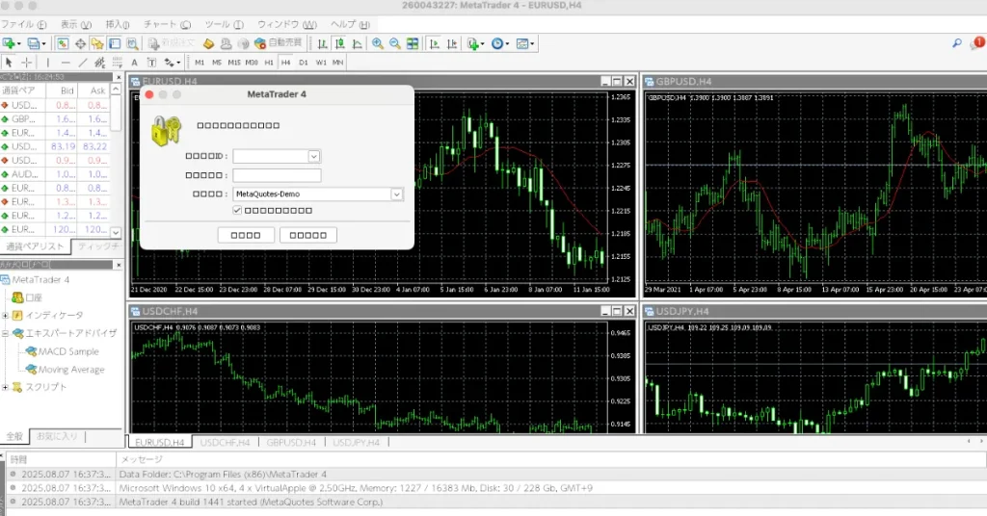Click the search magnifier icon at top right
Screen dimensions: 987x516
tap(957, 43)
